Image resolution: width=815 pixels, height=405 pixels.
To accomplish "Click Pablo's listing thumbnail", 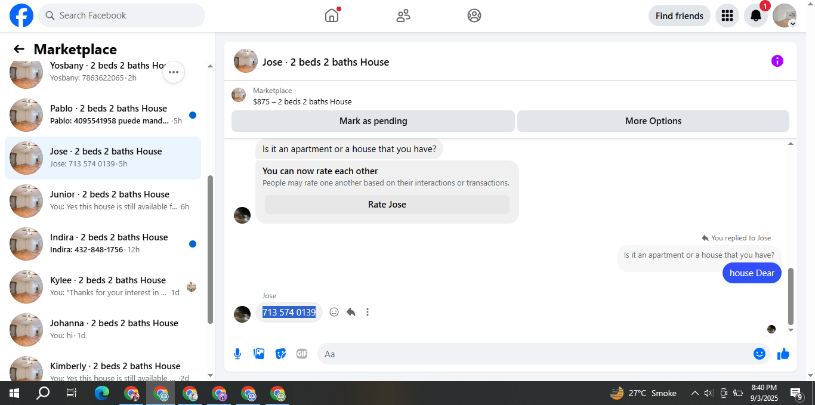I will 26,115.
